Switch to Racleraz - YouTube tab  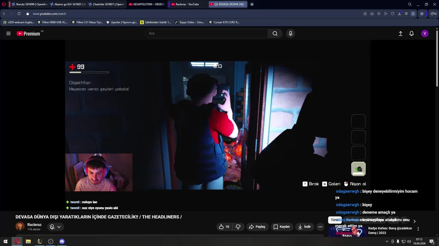coord(187,4)
